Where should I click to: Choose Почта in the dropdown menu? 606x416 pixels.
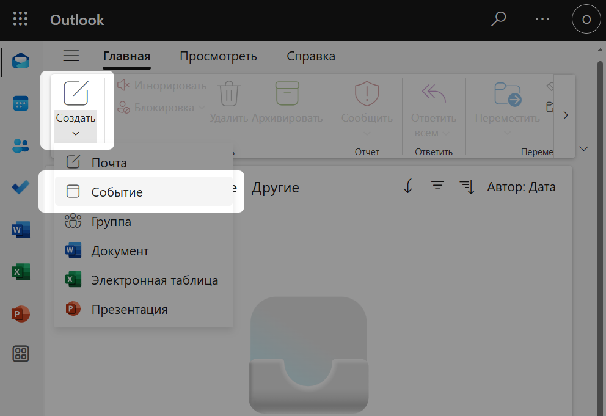tap(109, 162)
